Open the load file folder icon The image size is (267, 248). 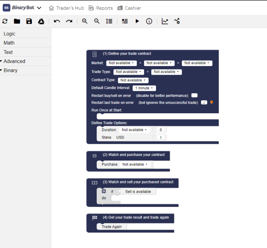point(17,21)
